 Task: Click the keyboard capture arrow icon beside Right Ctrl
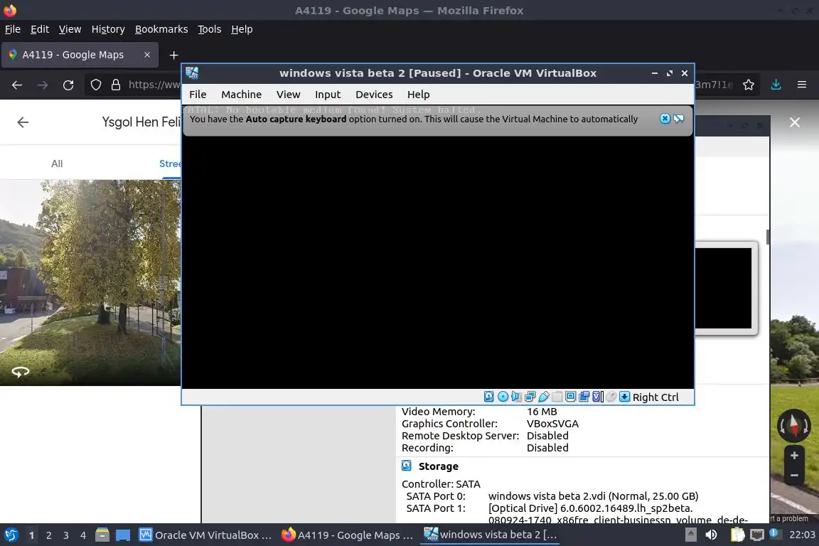coord(624,397)
